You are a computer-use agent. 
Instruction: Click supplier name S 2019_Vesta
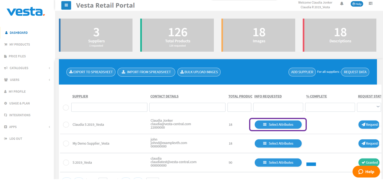pos(82,163)
